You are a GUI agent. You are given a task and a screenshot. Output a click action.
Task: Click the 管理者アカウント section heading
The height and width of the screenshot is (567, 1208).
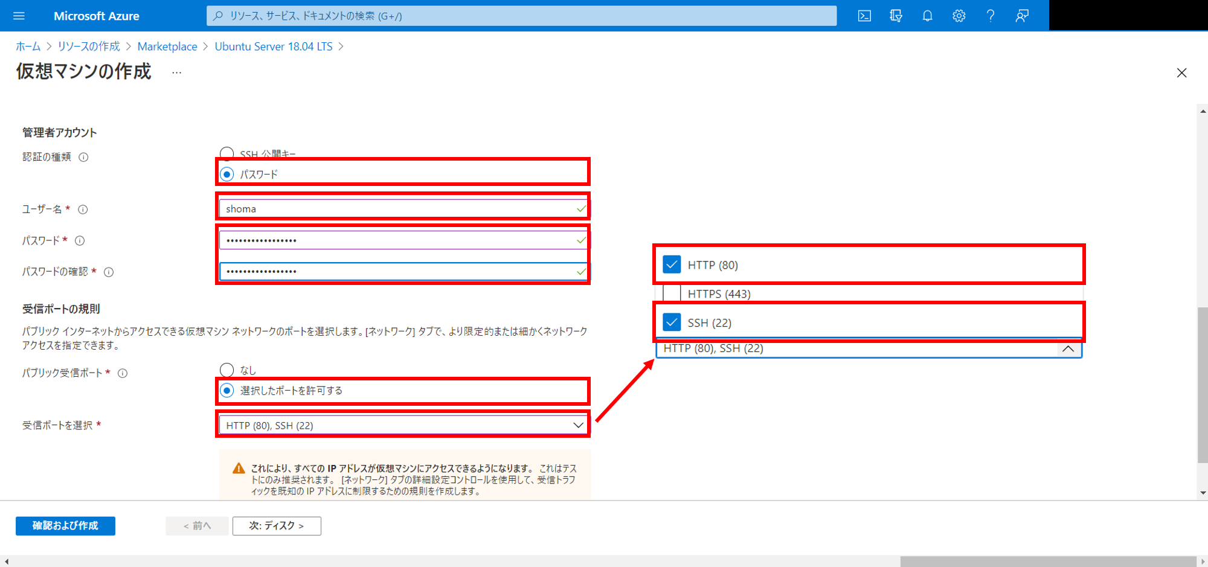click(60, 132)
